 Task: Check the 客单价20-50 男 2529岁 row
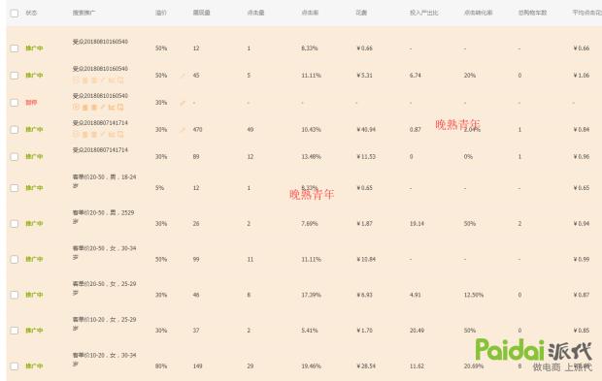15,224
